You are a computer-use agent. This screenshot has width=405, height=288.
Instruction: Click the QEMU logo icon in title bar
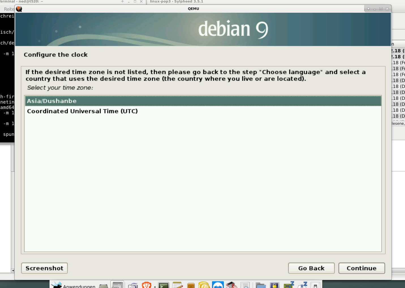point(19,9)
